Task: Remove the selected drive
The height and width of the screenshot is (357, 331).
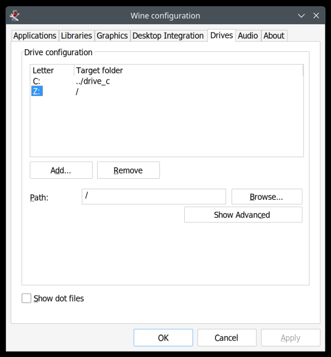Action: coord(129,170)
